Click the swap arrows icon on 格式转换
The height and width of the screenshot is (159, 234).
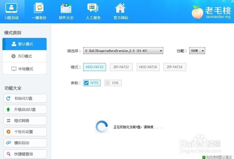[8, 121]
